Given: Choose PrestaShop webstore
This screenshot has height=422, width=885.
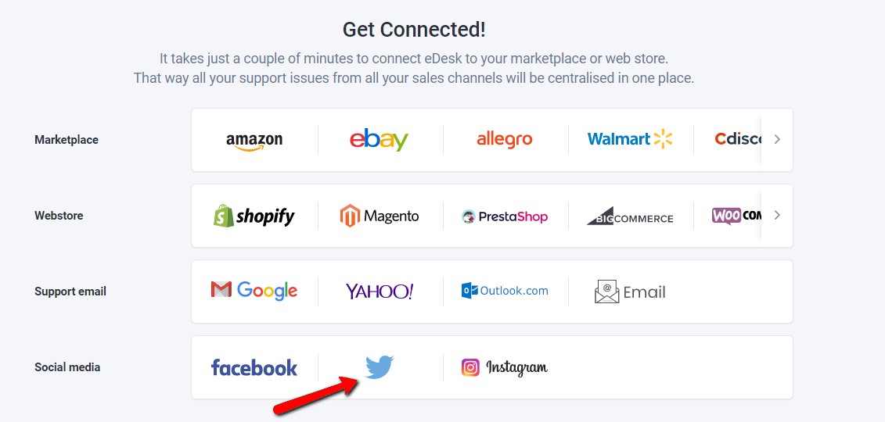Looking at the screenshot, I should tap(505, 216).
